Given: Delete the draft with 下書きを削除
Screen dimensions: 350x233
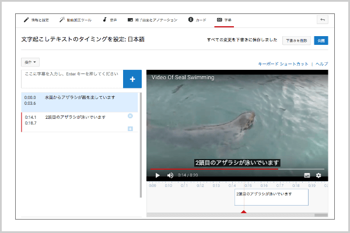Looking at the screenshot, I should coord(296,41).
